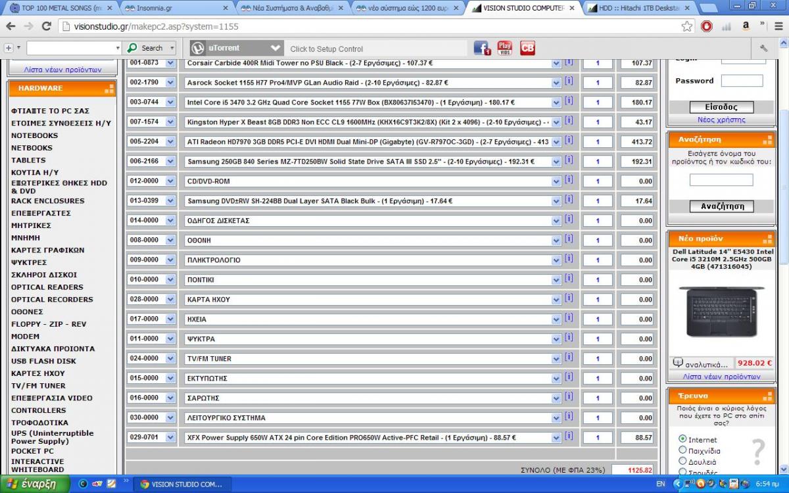The width and height of the screenshot is (789, 493).
Task: Click the Password input field
Action: tap(742, 81)
